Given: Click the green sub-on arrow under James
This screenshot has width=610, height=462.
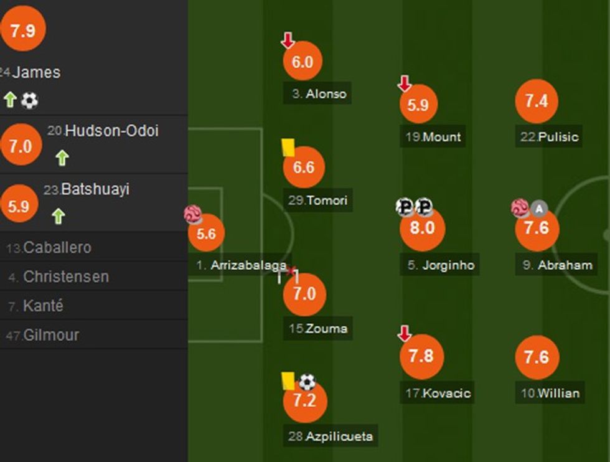Looking at the screenshot, I should pyautogui.click(x=10, y=100).
